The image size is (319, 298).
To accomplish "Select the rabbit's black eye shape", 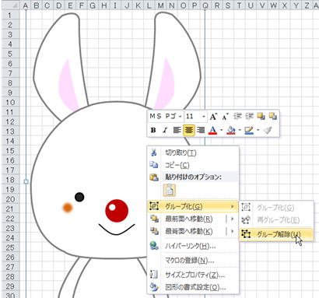I will click(79, 197).
